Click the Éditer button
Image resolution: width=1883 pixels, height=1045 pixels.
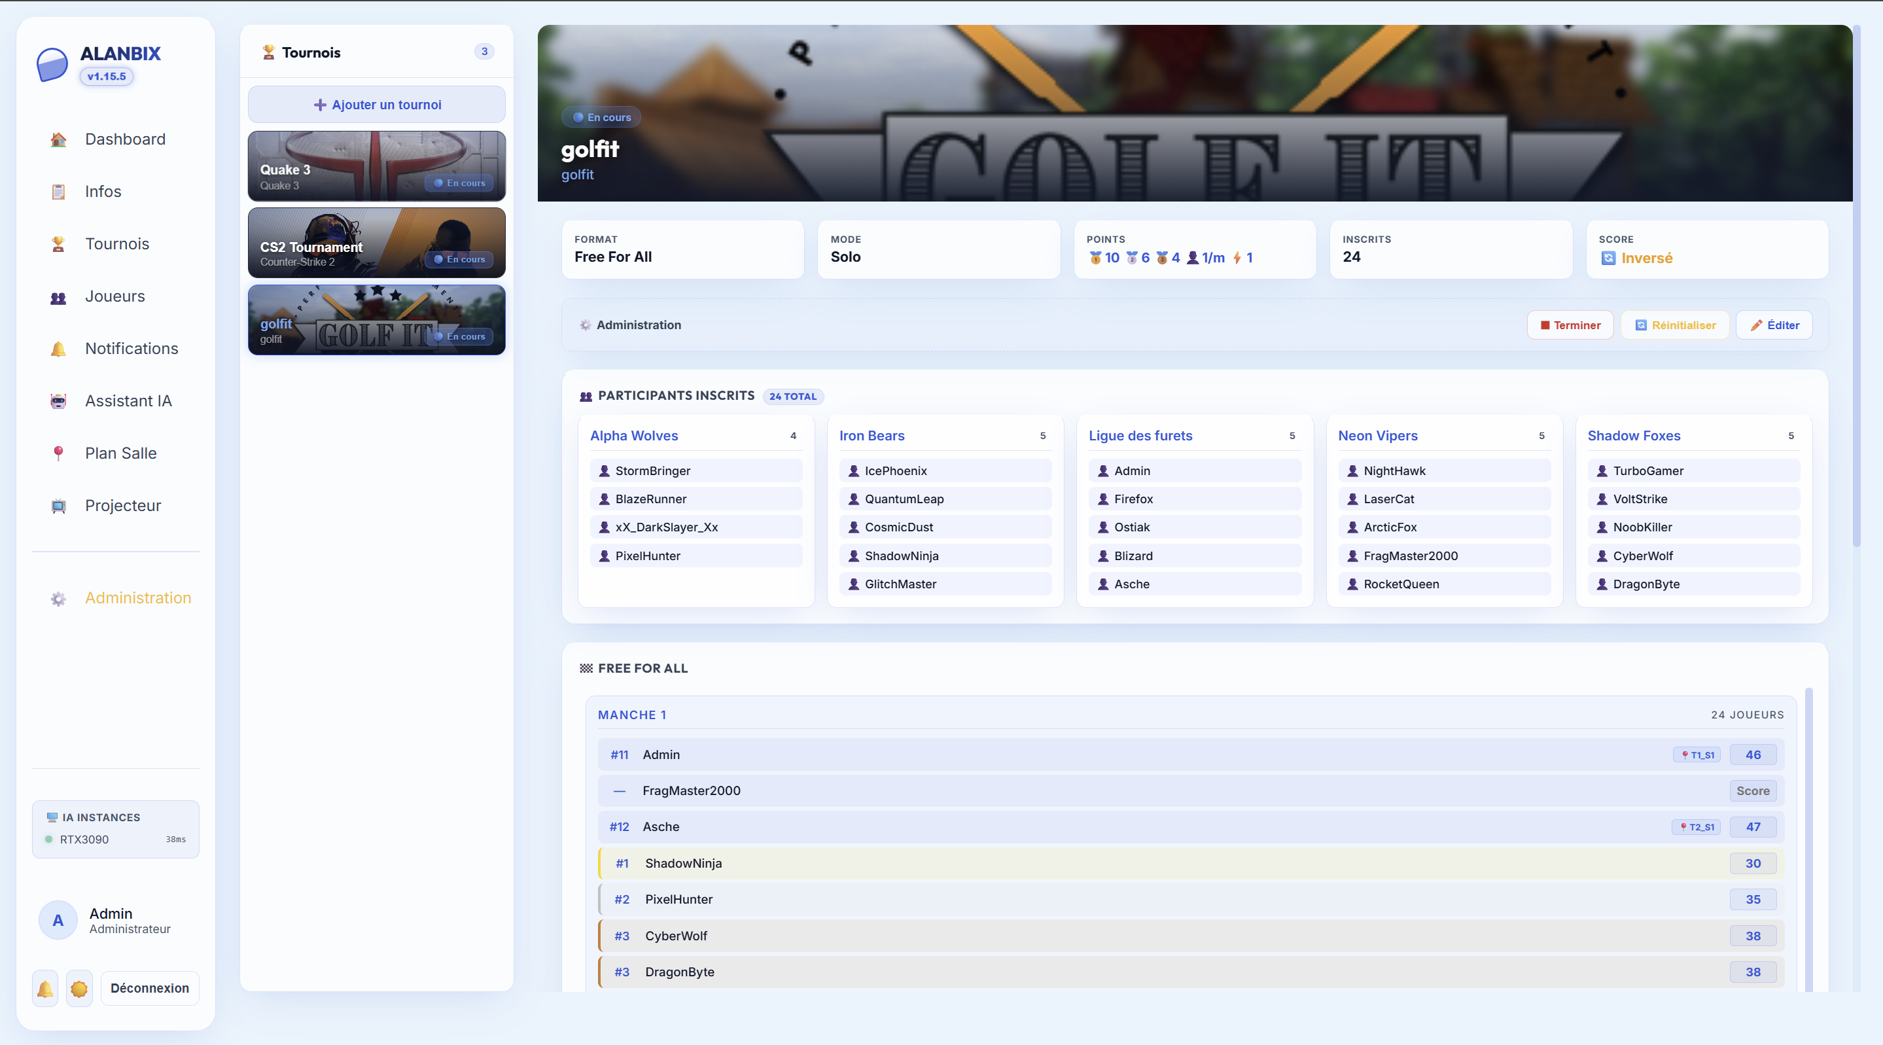click(x=1775, y=325)
